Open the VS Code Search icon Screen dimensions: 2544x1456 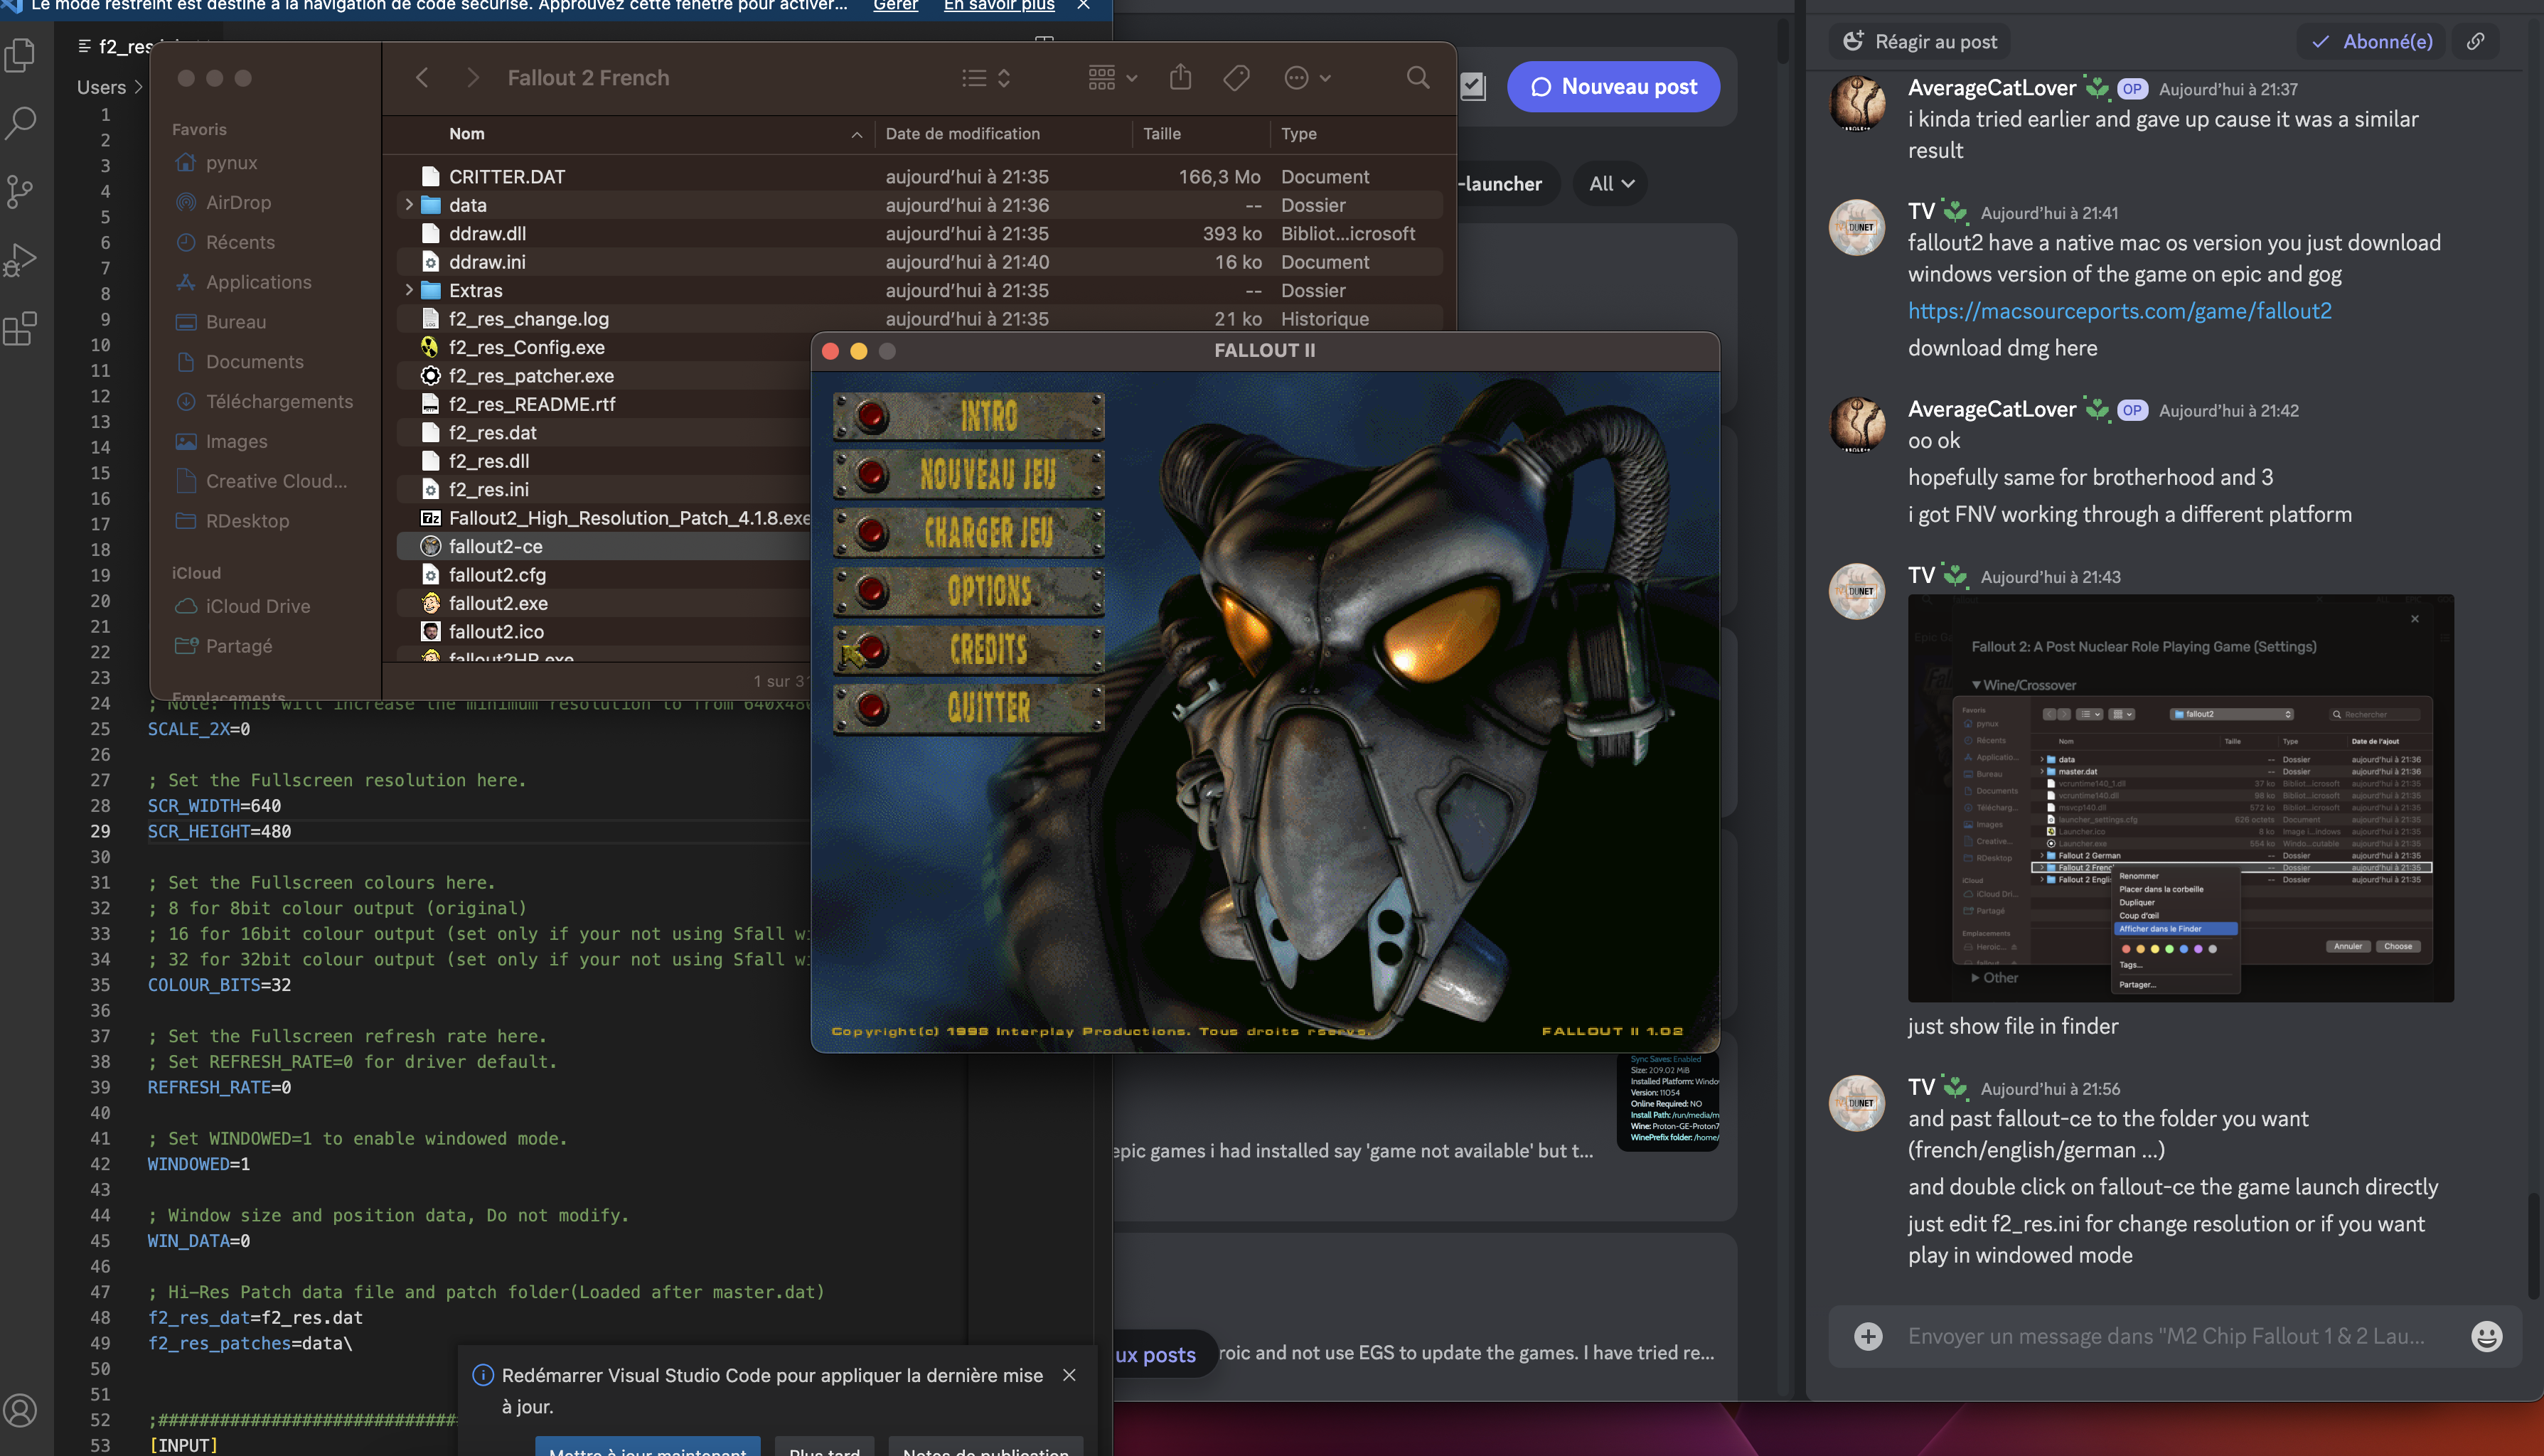21,123
